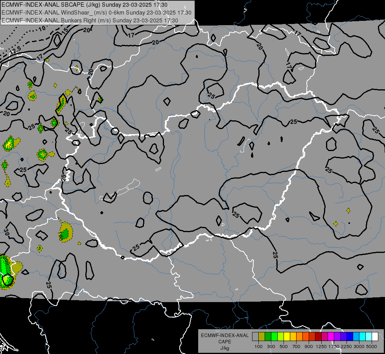Click the CAPE legend label
Screen dimensions: 385x354
(225, 342)
